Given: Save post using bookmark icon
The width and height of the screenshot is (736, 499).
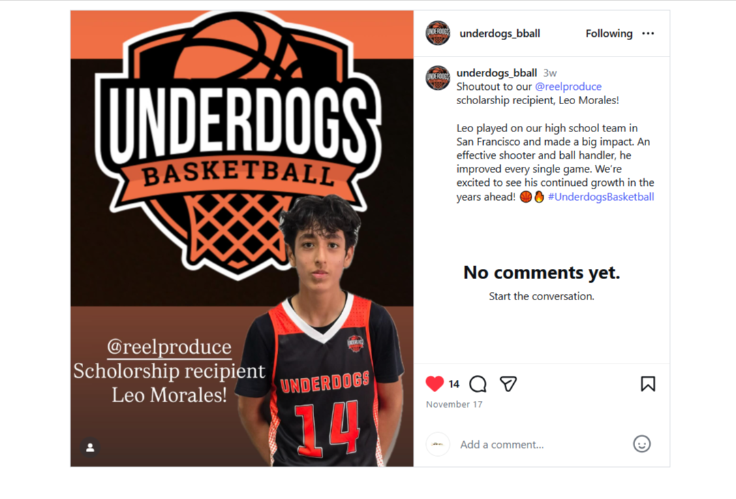Looking at the screenshot, I should (x=648, y=384).
